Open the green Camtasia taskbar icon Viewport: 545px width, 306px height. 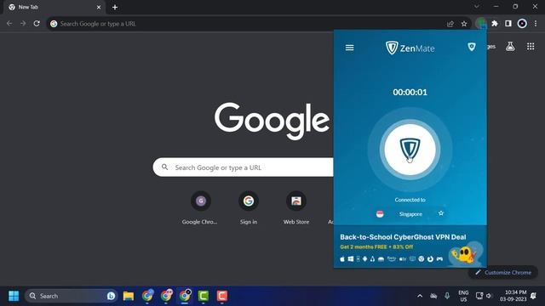204,296
